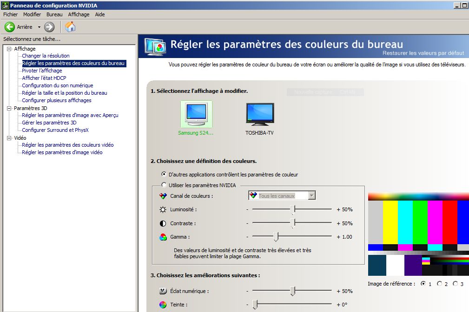Click the half-circle Contraste icon

point(163,223)
